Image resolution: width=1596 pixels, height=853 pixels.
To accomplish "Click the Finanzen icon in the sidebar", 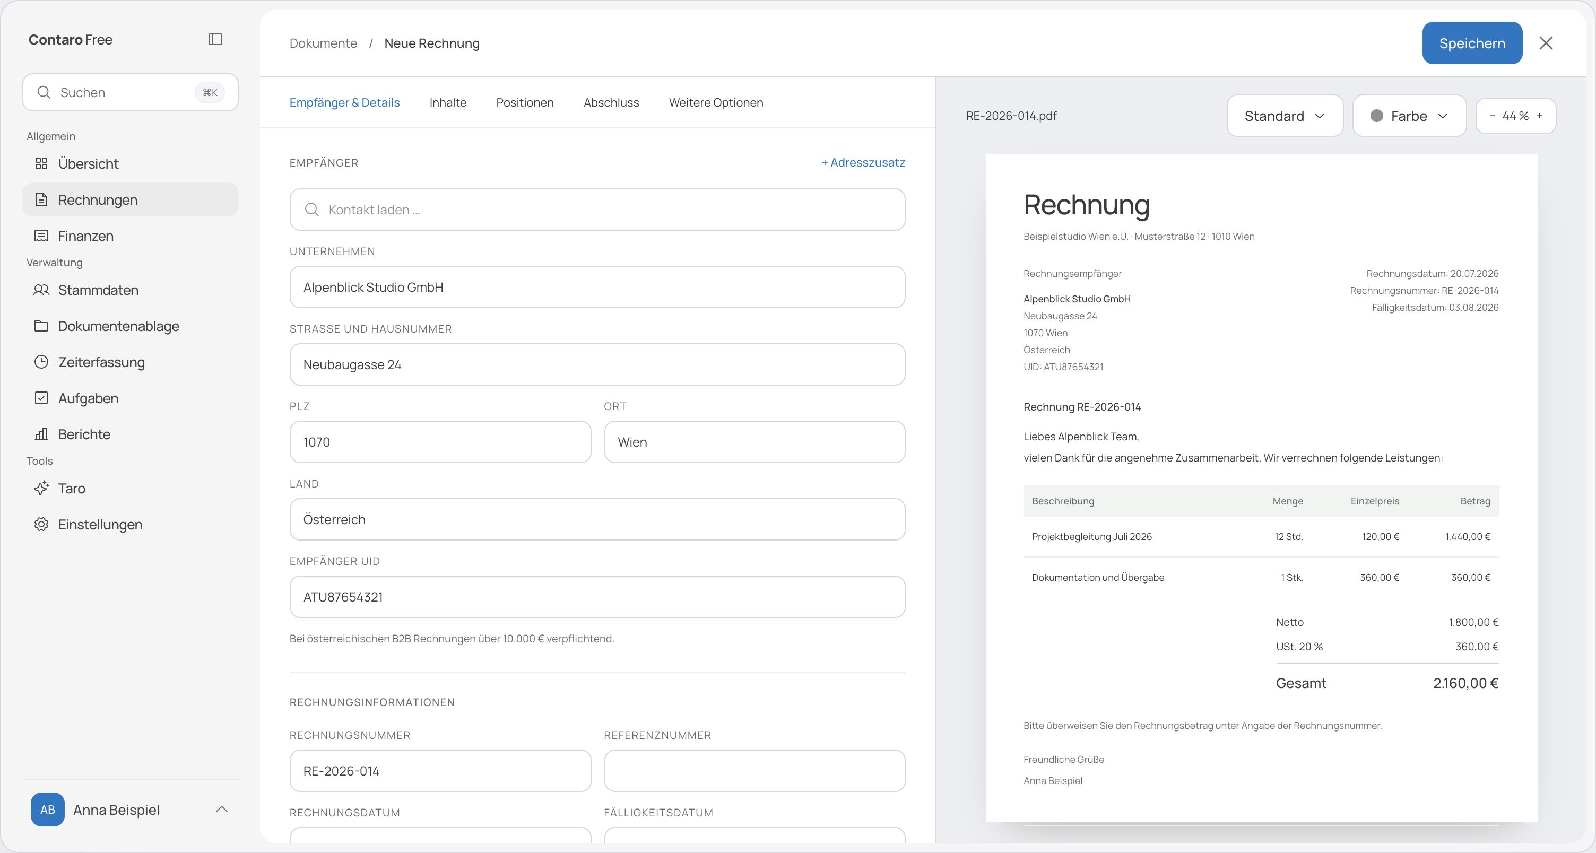I will point(41,236).
